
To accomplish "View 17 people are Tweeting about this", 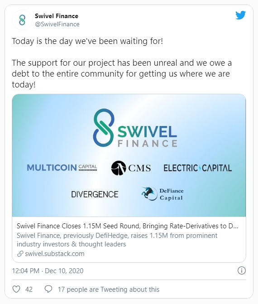I will pyautogui.click(x=109, y=289).
